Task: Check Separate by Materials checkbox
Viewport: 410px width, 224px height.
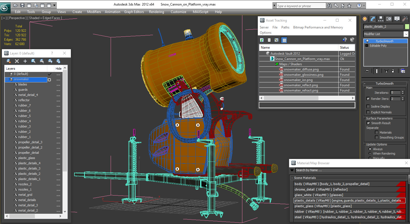Action: pyautogui.click(x=377, y=132)
